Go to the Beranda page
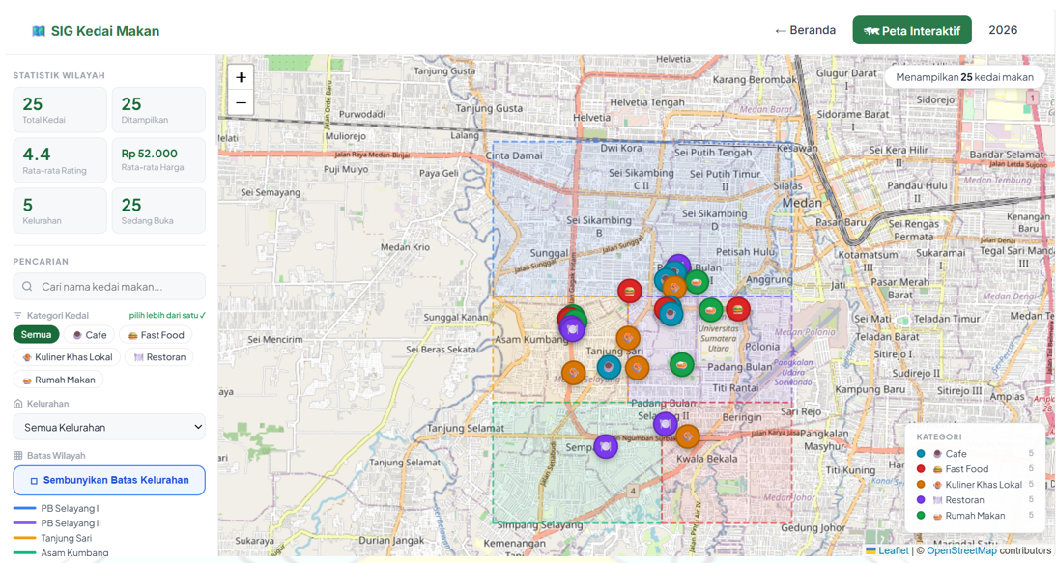The image size is (1056, 563). click(806, 30)
